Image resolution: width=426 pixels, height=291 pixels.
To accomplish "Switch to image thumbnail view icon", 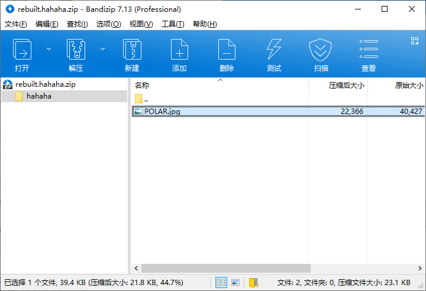I will (x=235, y=283).
